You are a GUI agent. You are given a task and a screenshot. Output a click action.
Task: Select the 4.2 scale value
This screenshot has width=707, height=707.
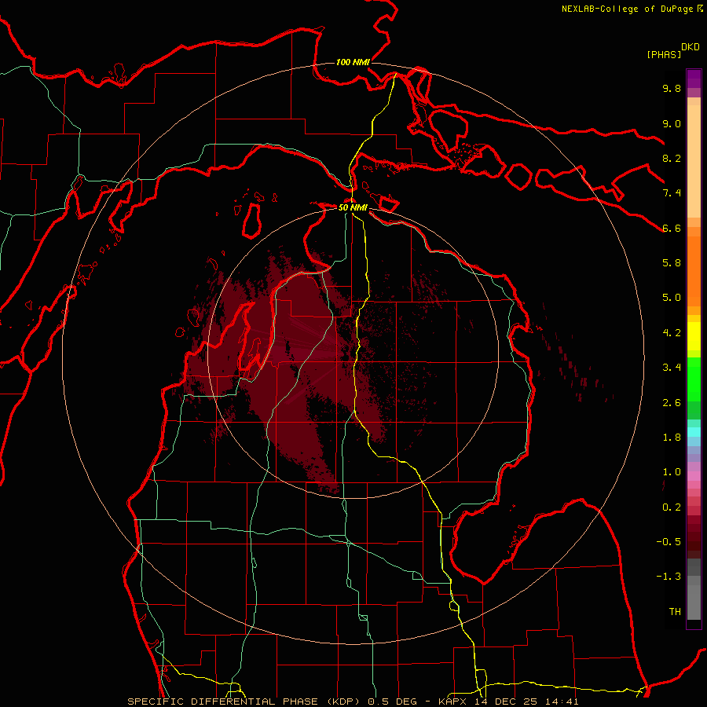pyautogui.click(x=672, y=333)
